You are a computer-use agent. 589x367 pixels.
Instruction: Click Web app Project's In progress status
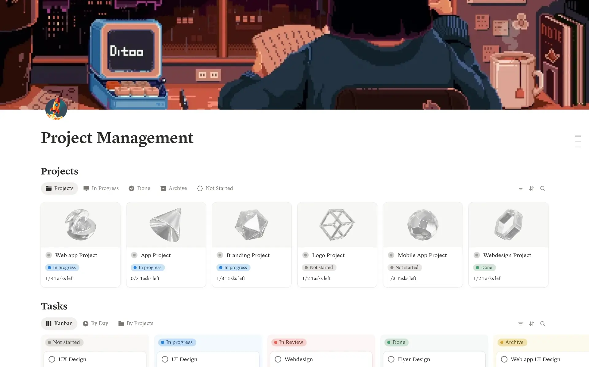[x=62, y=268]
